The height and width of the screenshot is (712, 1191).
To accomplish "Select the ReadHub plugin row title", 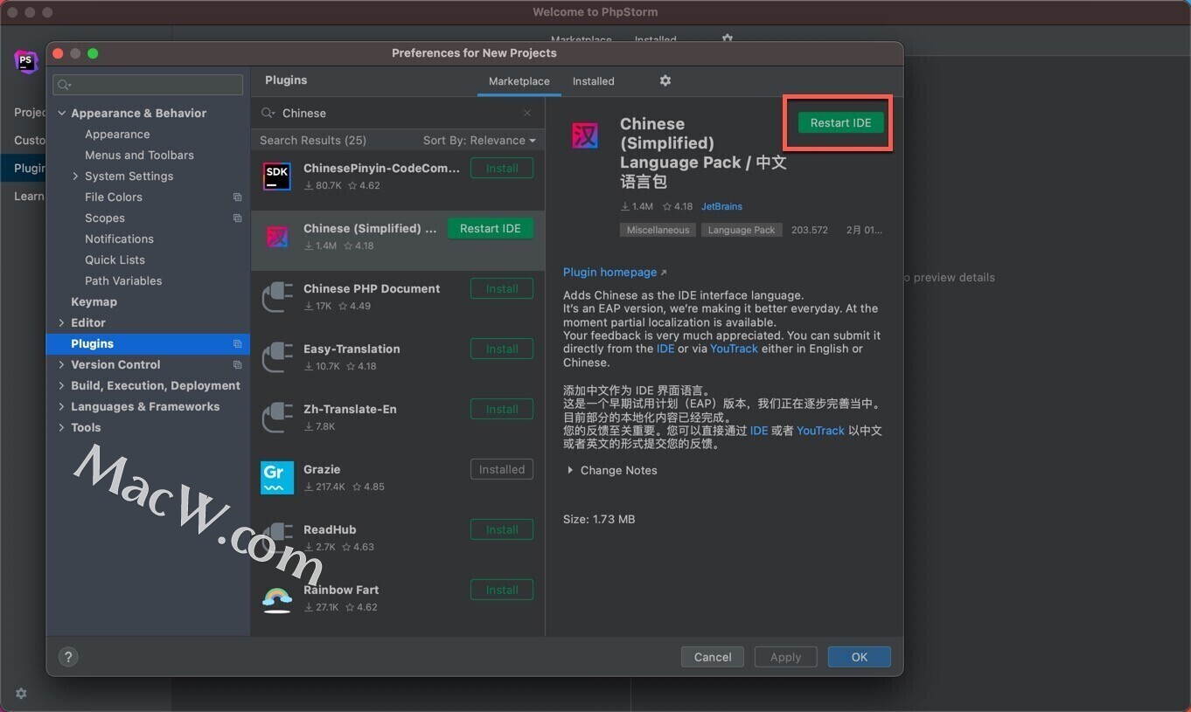I will coord(330,530).
